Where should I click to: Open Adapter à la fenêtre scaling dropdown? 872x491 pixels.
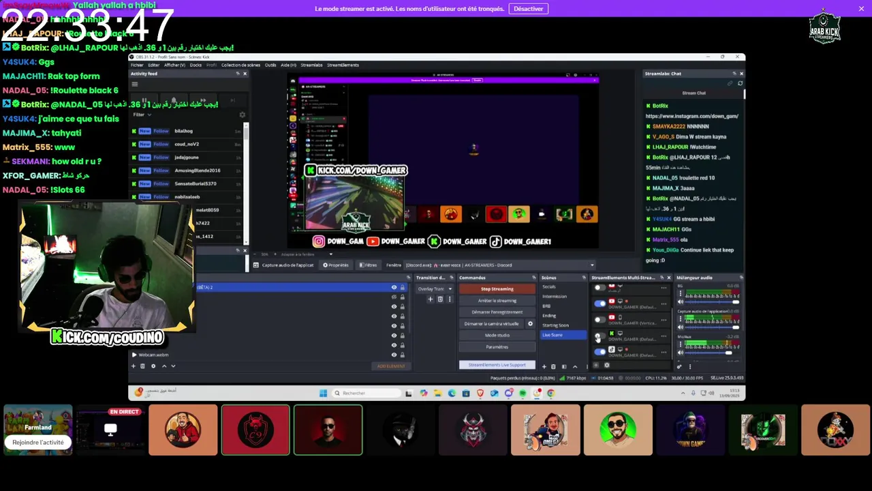tap(307, 254)
